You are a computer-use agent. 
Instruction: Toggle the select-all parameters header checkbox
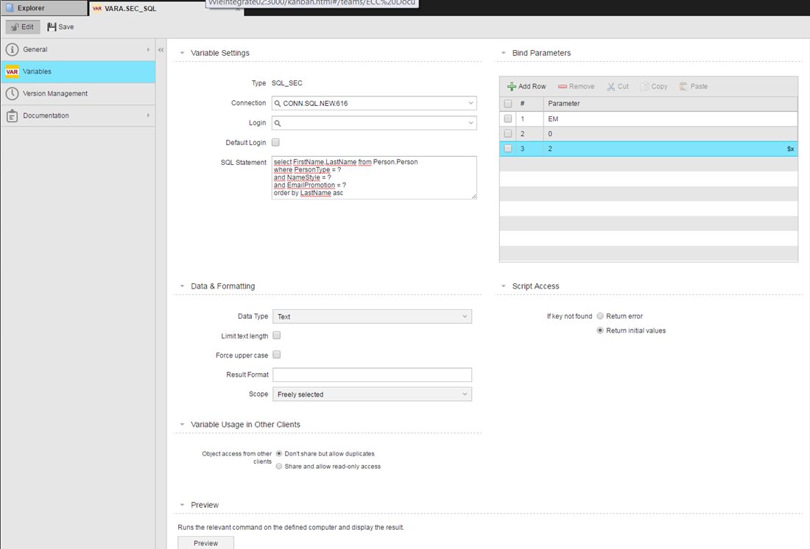pyautogui.click(x=508, y=104)
